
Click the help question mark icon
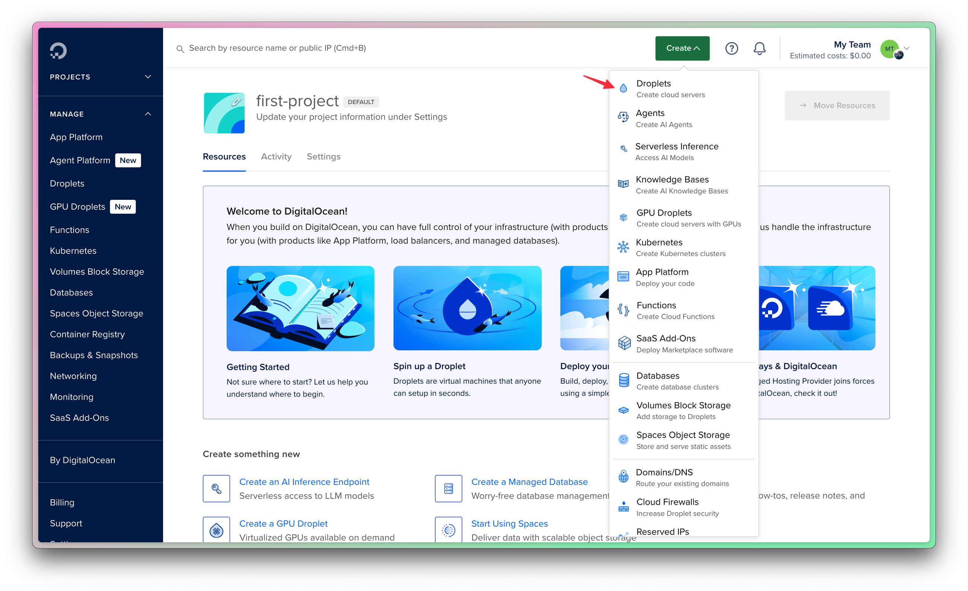click(731, 48)
